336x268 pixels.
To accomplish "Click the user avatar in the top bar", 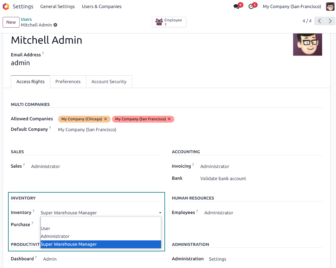I will tap(330, 7).
